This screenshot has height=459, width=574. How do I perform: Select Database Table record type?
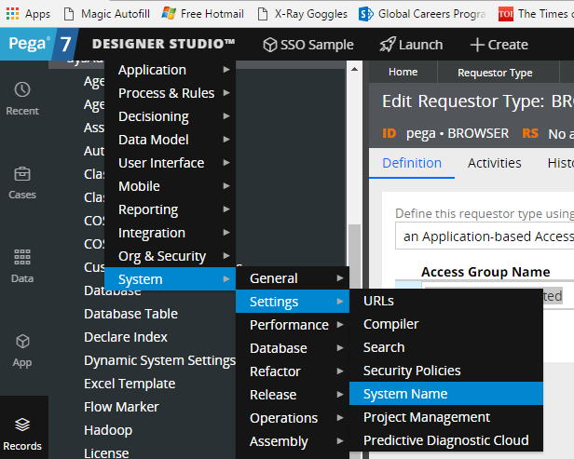130,314
